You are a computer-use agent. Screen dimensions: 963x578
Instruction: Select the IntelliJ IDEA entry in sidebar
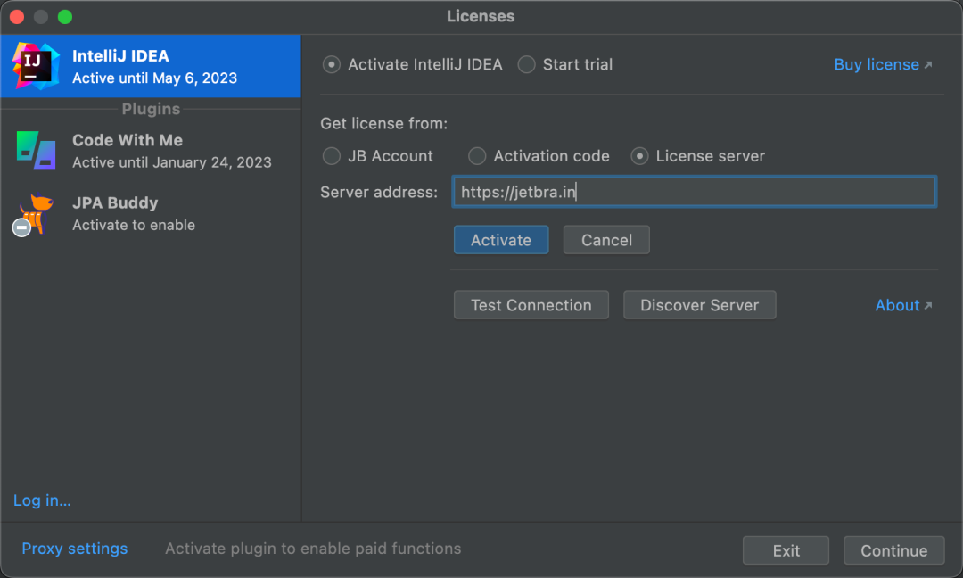(x=151, y=66)
